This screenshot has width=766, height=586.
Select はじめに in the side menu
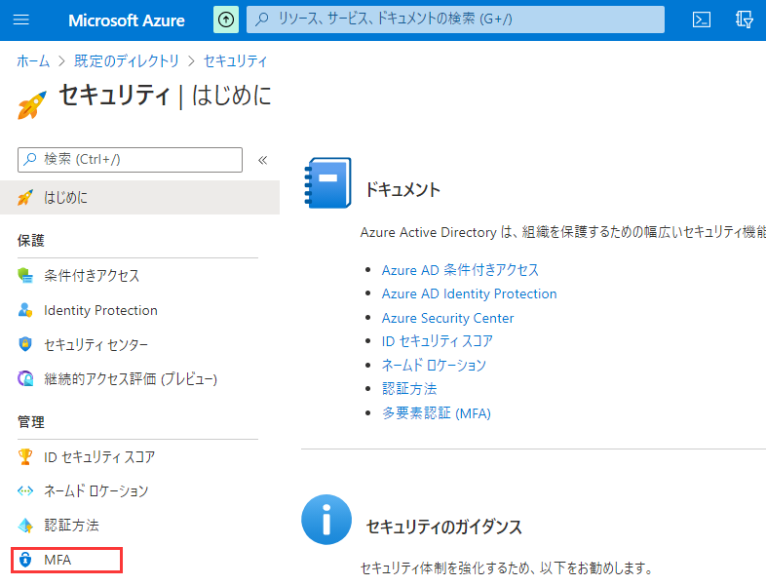pyautogui.click(x=65, y=197)
